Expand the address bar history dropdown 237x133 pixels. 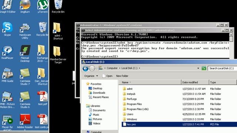[x=198, y=68]
